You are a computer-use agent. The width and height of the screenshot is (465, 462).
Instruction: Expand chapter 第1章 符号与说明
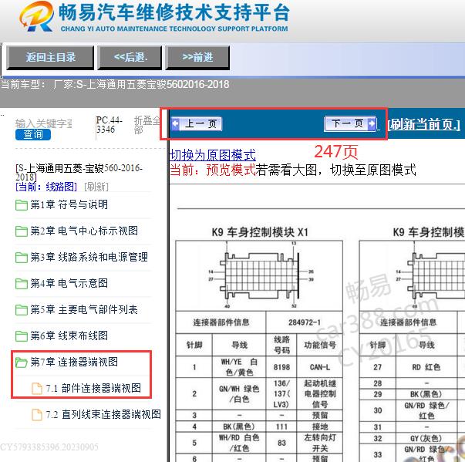coord(69,204)
